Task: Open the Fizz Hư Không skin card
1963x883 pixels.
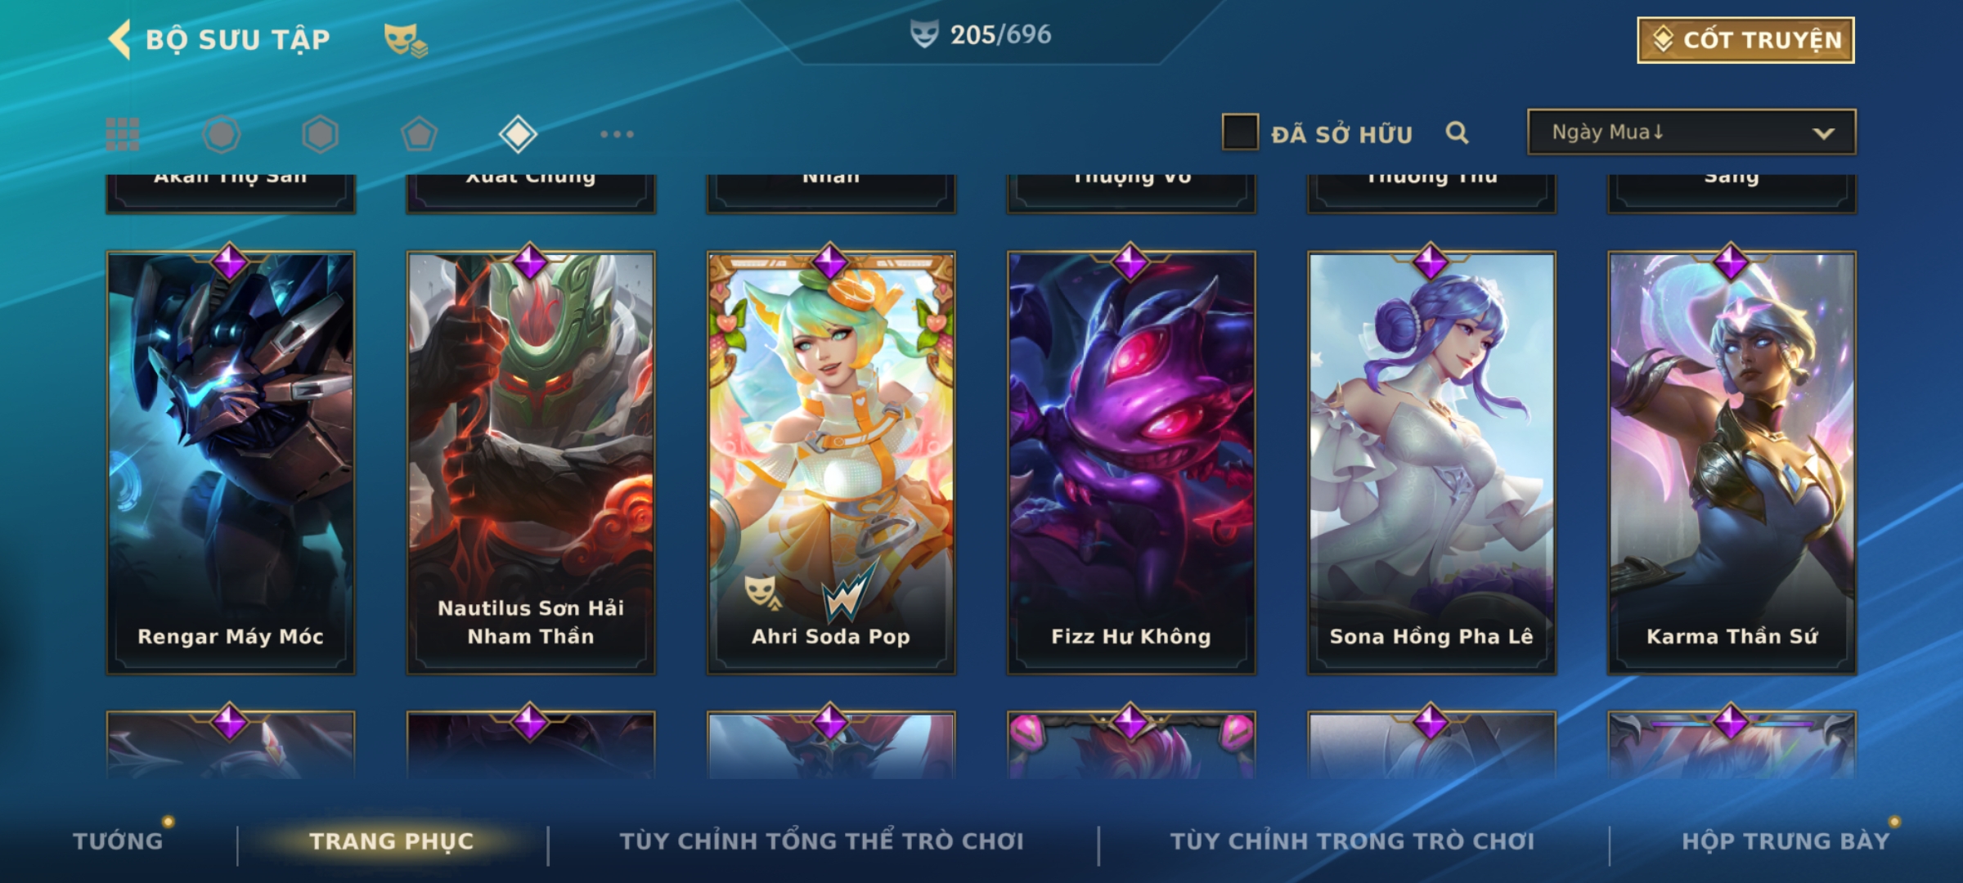Action: pos(1131,463)
